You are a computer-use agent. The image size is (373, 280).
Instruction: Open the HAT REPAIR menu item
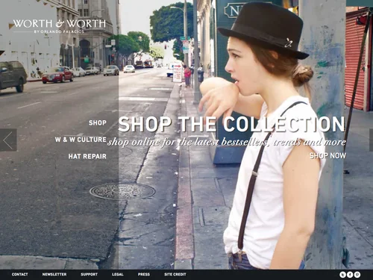[x=87, y=156]
